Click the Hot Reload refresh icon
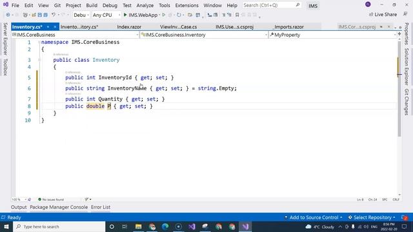Viewport: 413px width, 232px height. [x=179, y=15]
